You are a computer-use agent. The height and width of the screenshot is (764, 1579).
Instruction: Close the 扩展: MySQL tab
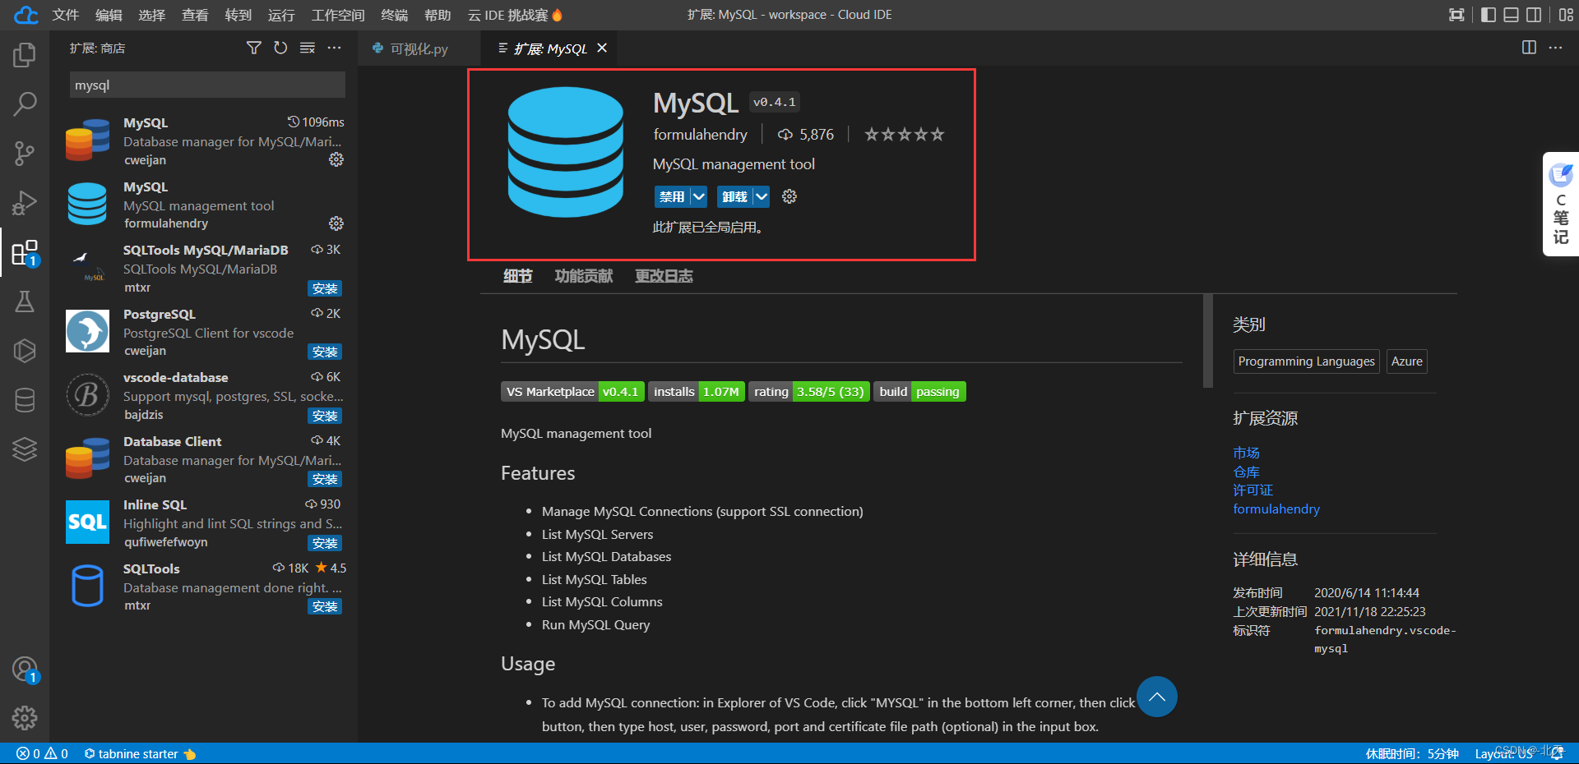point(602,48)
